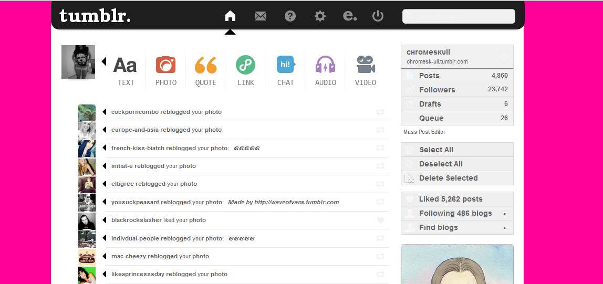Create a new Chat post
Viewport: 603px width, 284px height.
pyautogui.click(x=286, y=71)
